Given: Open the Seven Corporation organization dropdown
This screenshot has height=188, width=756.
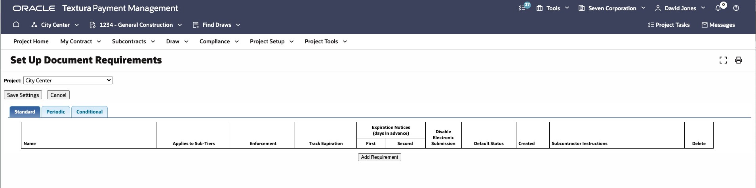Looking at the screenshot, I should 612,8.
